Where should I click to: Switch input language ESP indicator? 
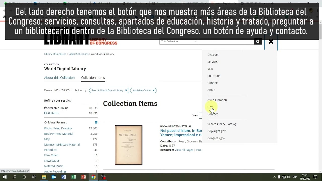[295, 177]
